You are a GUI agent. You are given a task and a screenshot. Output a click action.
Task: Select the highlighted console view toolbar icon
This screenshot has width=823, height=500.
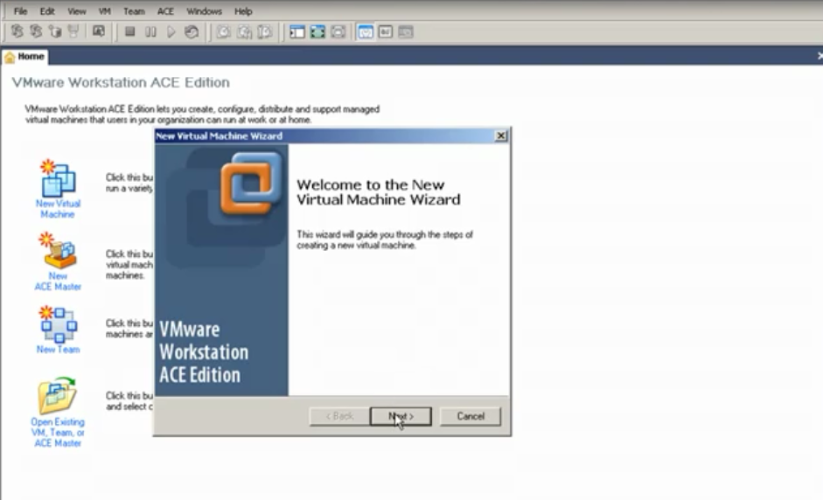366,32
